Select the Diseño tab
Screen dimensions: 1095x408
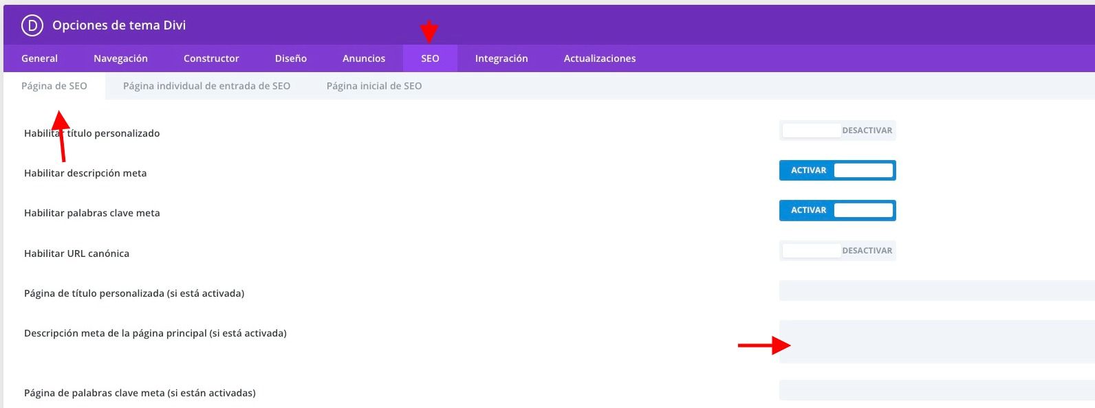point(291,58)
